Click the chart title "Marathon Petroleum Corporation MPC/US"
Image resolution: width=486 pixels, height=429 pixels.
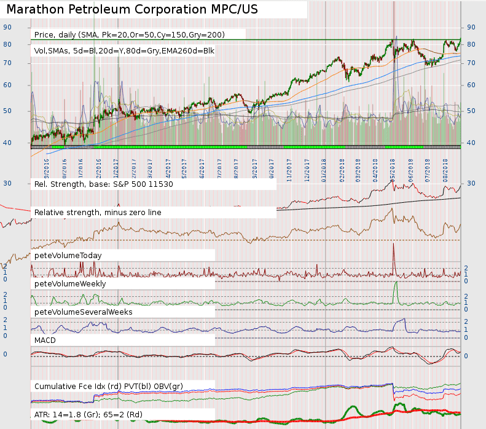pos(132,9)
